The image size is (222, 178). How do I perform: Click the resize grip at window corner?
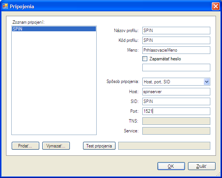click(x=218, y=174)
